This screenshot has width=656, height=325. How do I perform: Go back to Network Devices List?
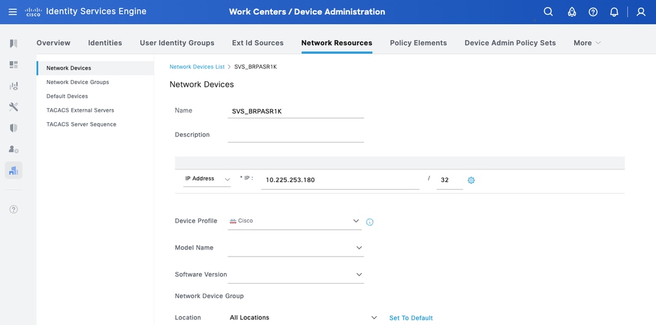[x=197, y=67]
